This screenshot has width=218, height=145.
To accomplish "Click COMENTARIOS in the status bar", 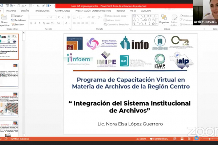I will tap(159, 139).
